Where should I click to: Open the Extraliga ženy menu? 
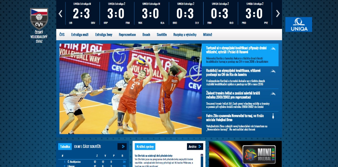click(104, 35)
